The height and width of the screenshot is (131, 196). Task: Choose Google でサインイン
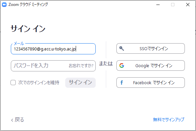(150, 65)
